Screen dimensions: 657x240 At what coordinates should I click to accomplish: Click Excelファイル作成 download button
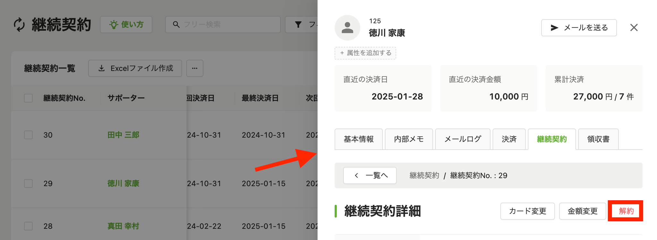tap(135, 68)
